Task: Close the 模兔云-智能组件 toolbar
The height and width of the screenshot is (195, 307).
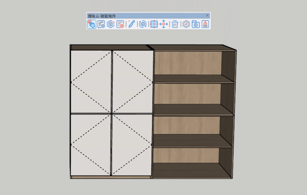Action: (x=207, y=16)
